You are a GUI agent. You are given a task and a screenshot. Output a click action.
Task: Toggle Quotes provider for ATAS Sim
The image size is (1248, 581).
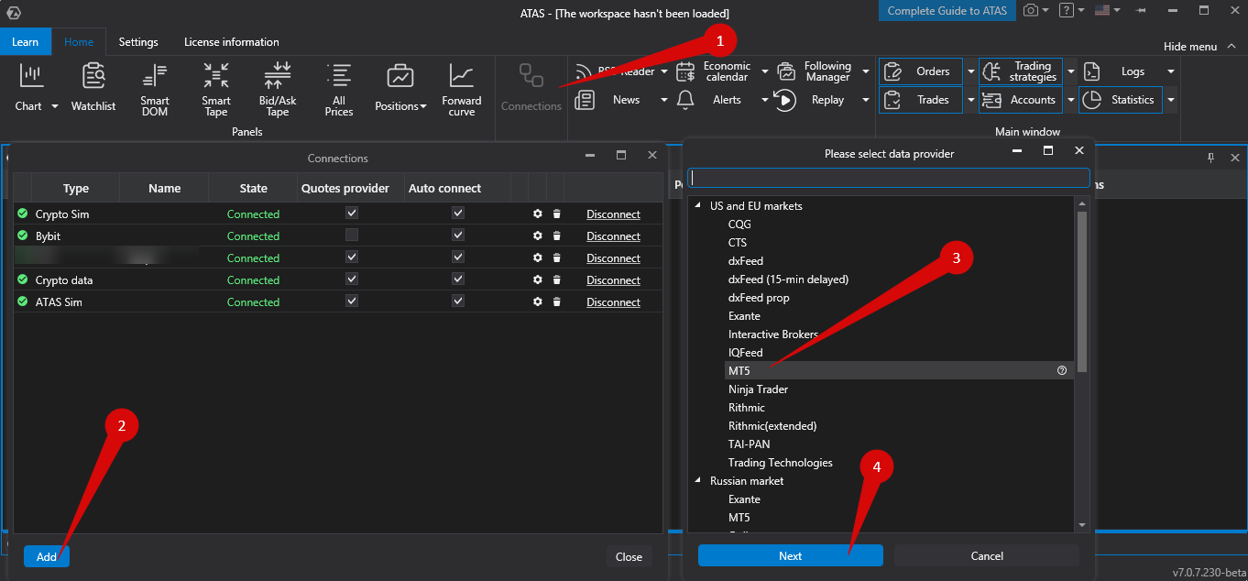click(352, 301)
